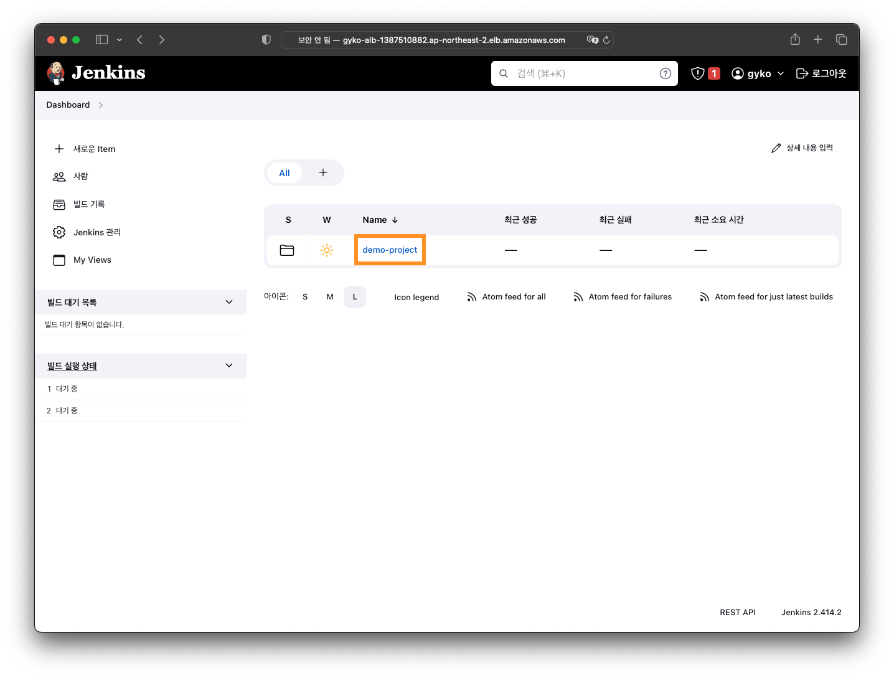Click RSS icon for Atom feed for failures
894x678 pixels.
pyautogui.click(x=578, y=297)
